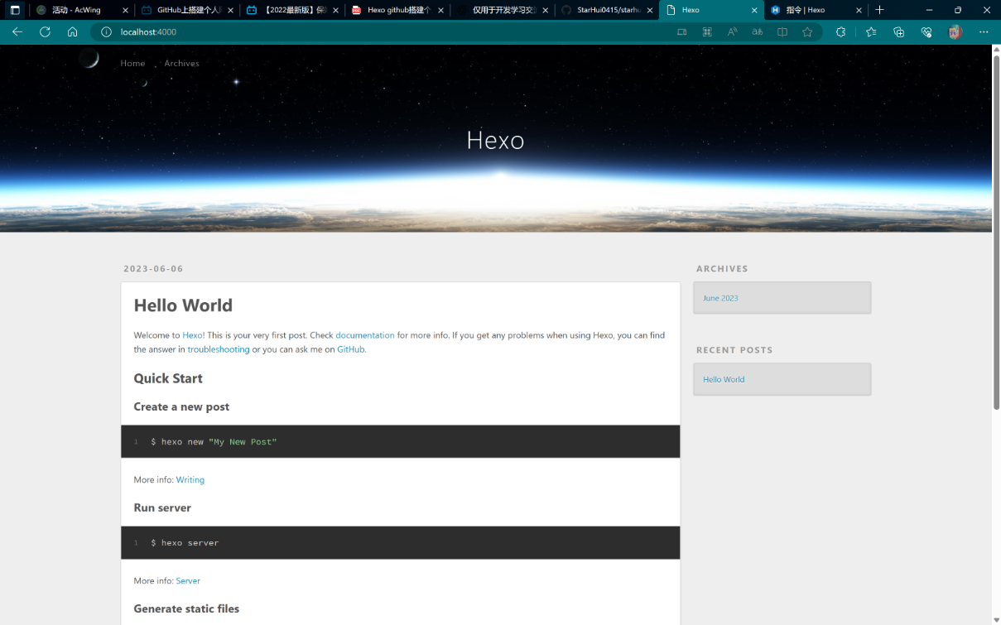The height and width of the screenshot is (625, 1001).
Task: Open the QR code generator icon
Action: [707, 31]
